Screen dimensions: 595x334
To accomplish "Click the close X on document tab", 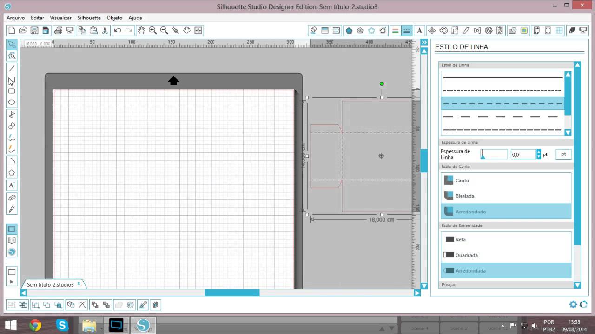I will 79,283.
